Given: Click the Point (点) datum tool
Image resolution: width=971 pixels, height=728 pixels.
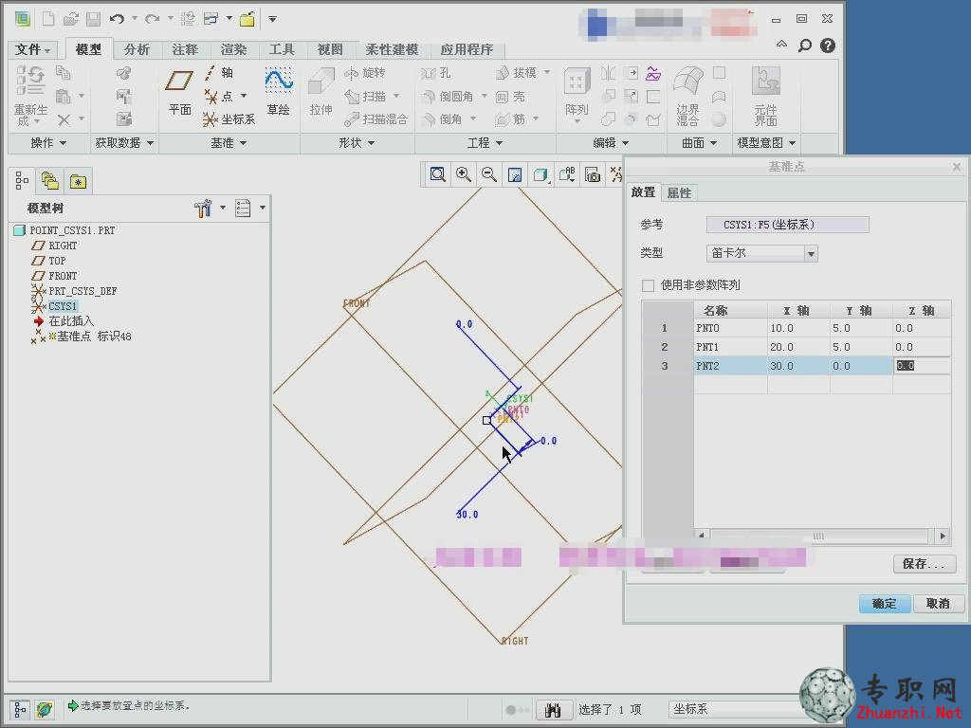Looking at the screenshot, I should (x=220, y=96).
